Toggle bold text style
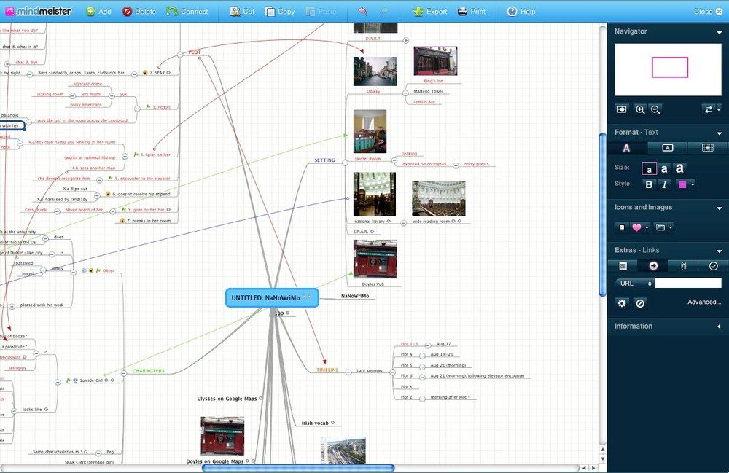Image resolution: width=729 pixels, height=473 pixels. click(649, 184)
